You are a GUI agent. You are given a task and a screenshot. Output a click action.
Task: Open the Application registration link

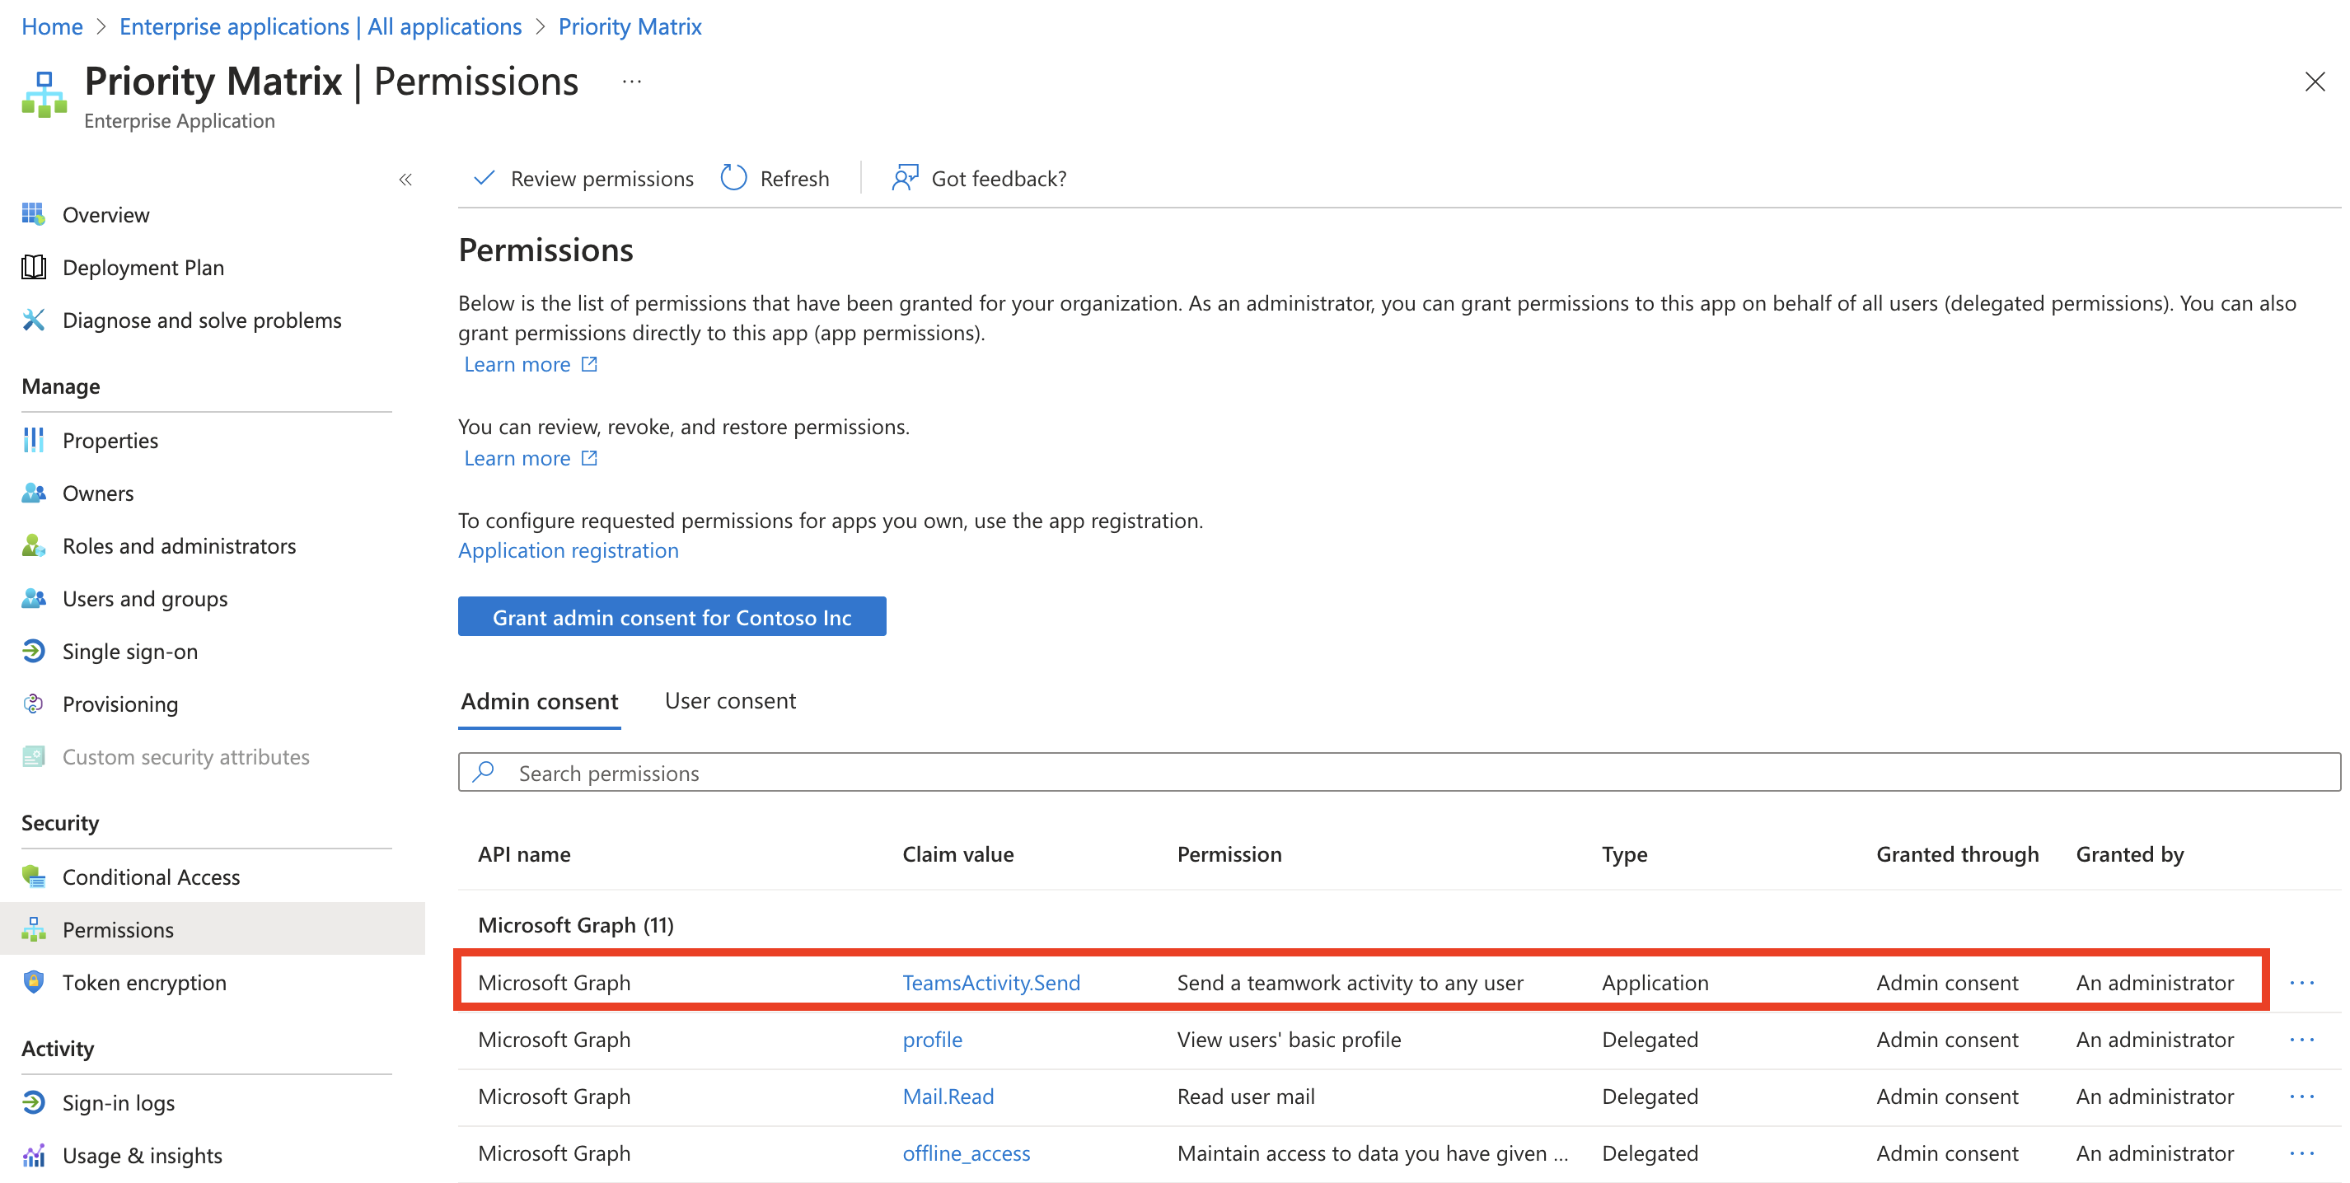pyautogui.click(x=569, y=550)
